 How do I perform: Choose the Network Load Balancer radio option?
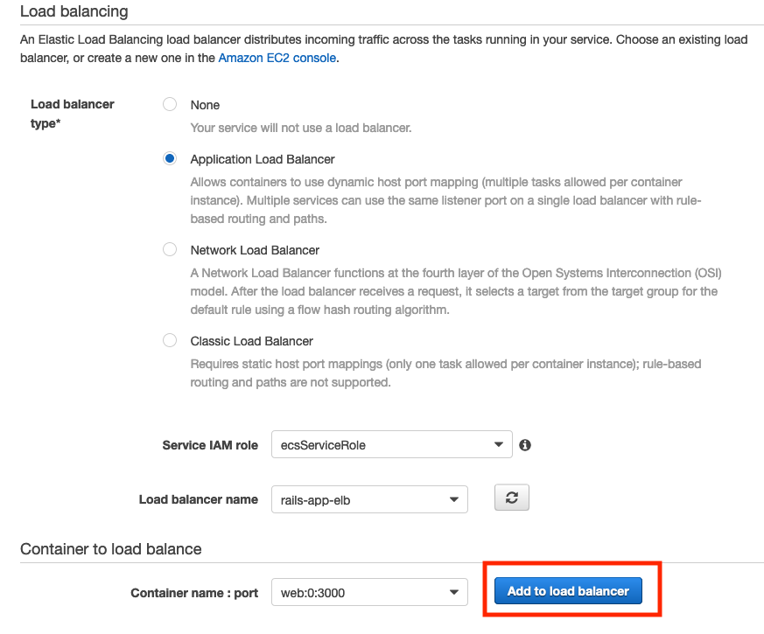(x=170, y=250)
